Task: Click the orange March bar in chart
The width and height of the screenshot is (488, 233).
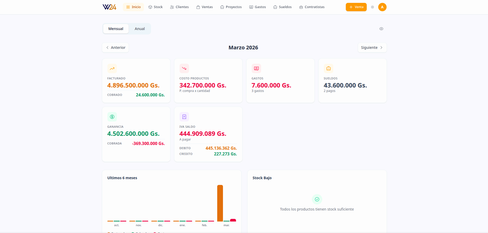Action: click(x=220, y=203)
